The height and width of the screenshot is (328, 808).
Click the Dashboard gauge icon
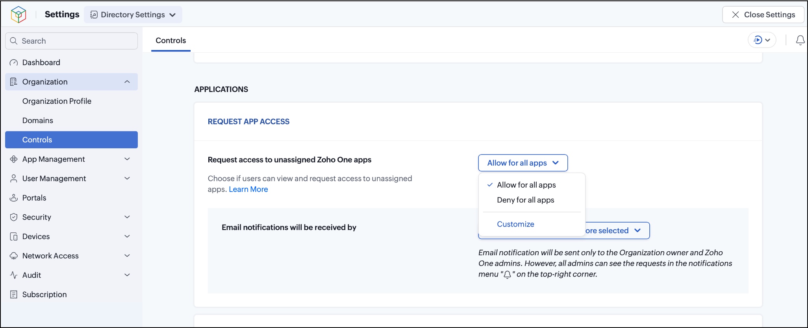click(x=14, y=63)
